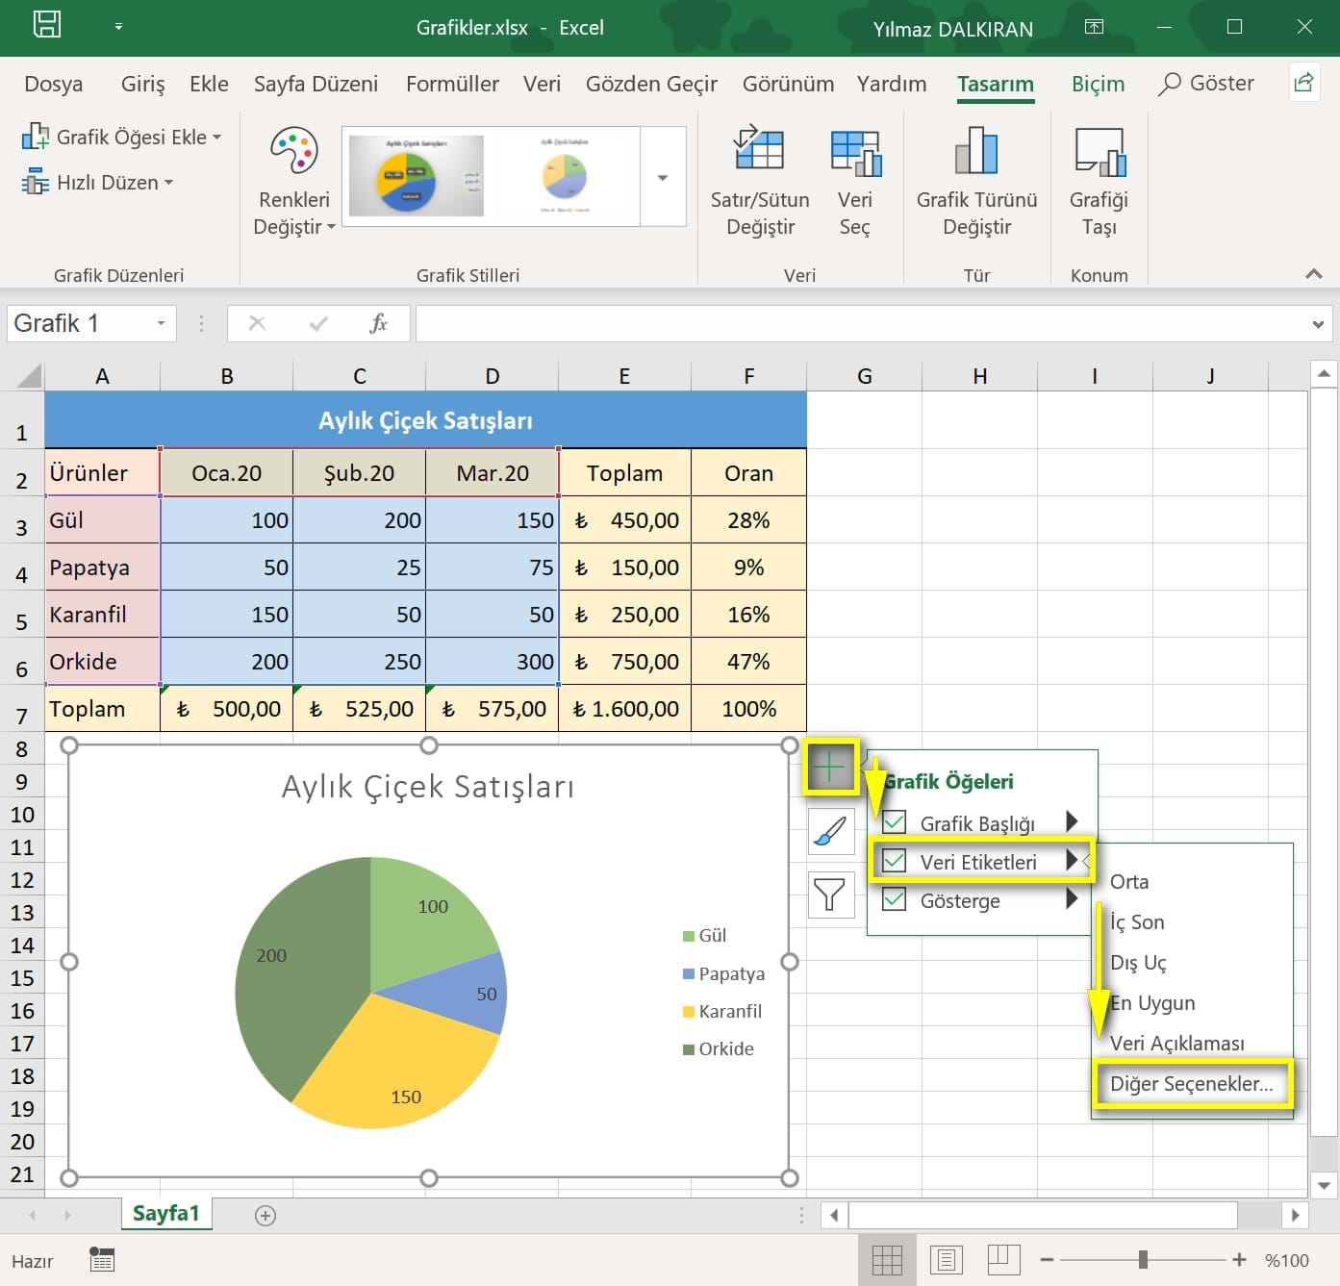
Task: Select the second light chart style thumbnail
Action: (565, 175)
